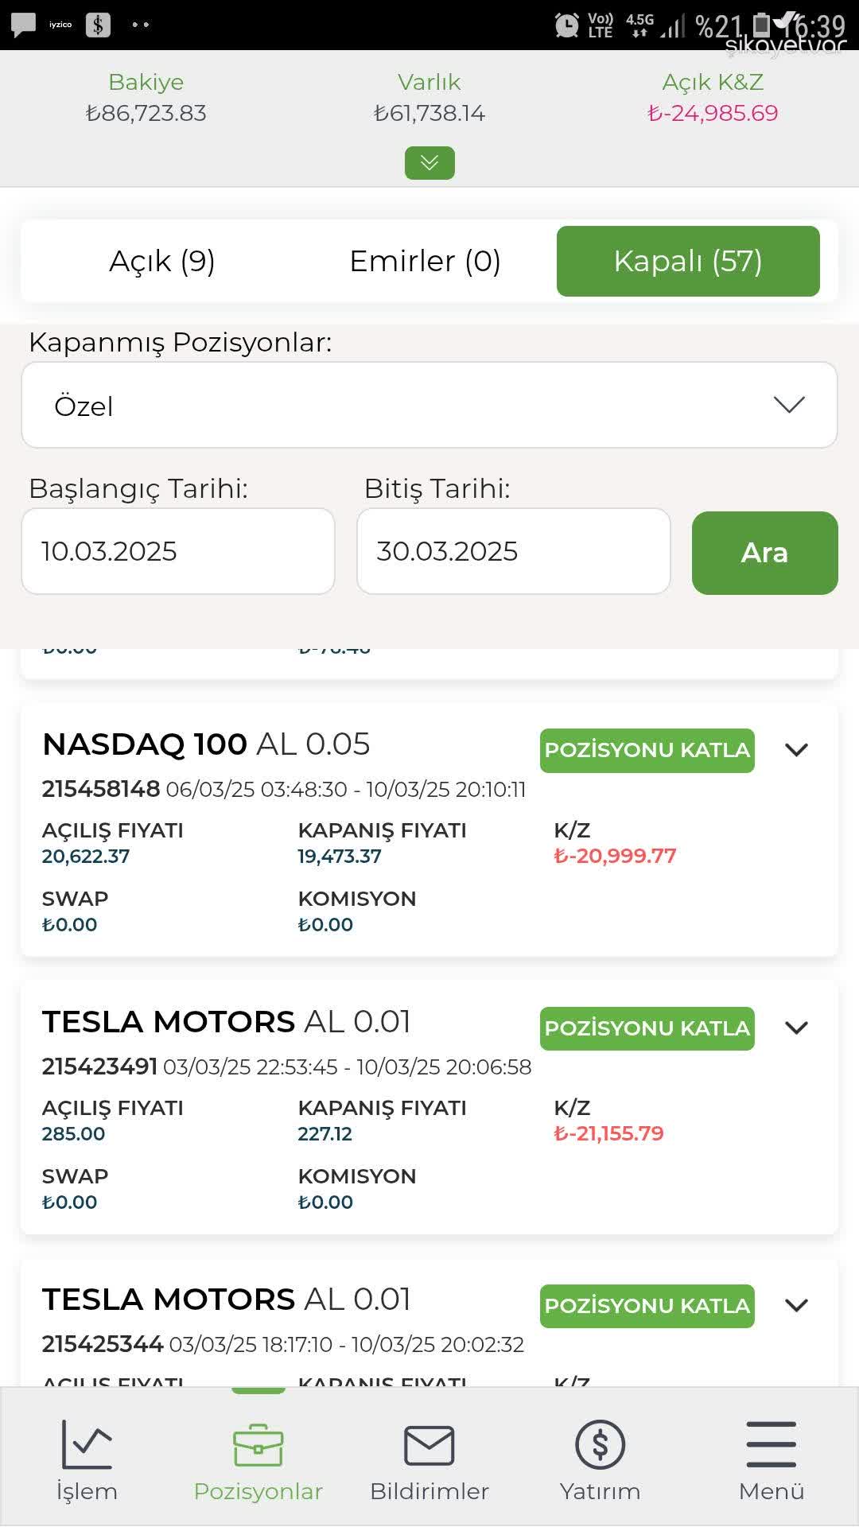Screen dimensions: 859x1527
Task: Open the Menü hamburger icon
Action: 772,1444
